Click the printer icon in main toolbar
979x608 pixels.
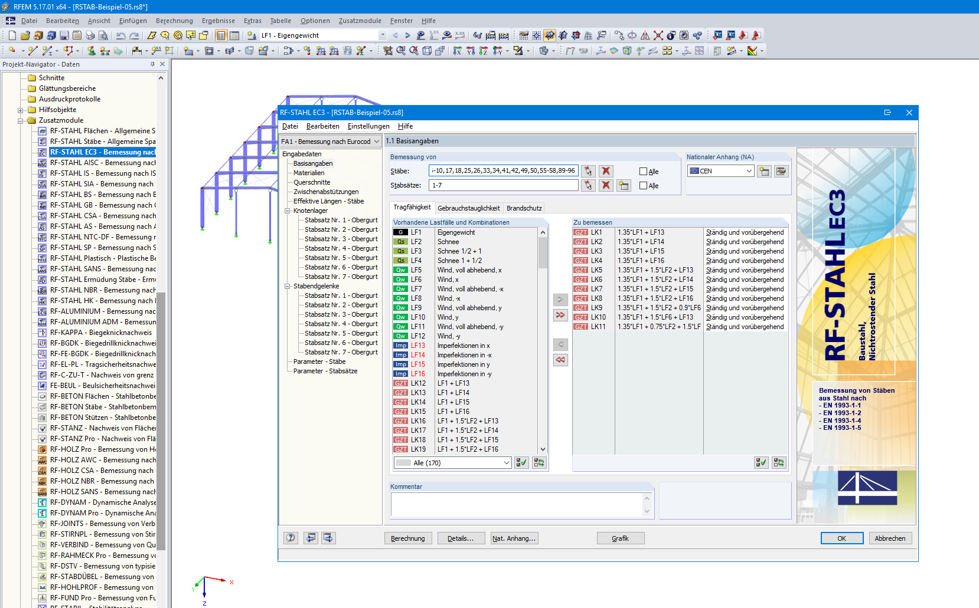[89, 35]
